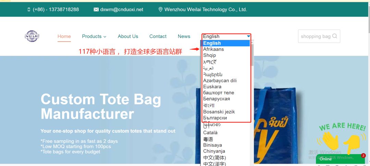
Task: Click the location pin icon
Action: (x=160, y=10)
